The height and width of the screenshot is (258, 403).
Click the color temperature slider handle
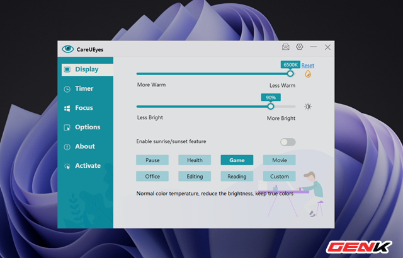coord(290,74)
